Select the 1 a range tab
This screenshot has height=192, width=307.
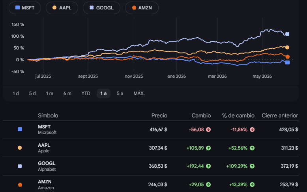coord(103,93)
